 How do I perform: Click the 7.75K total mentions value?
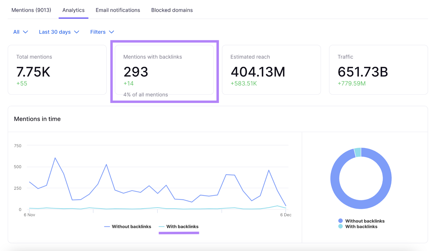tap(33, 72)
